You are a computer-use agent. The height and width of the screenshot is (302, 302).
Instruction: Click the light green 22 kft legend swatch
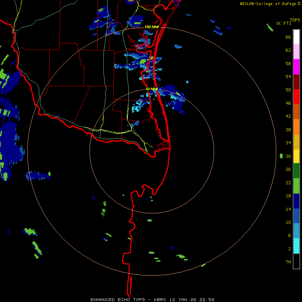[x=296, y=186]
